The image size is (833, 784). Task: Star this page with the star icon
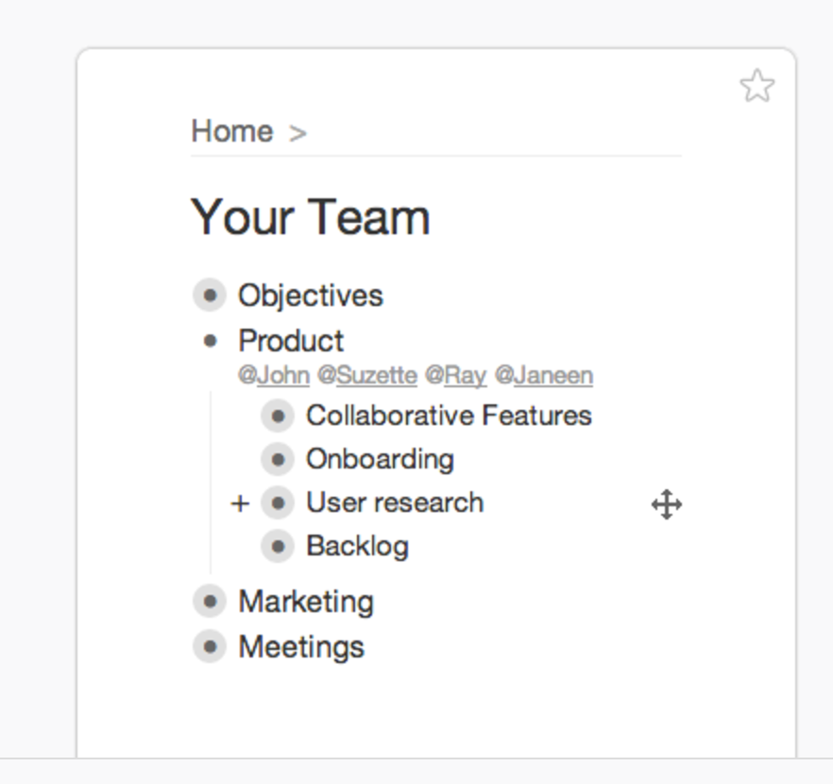[x=756, y=87]
